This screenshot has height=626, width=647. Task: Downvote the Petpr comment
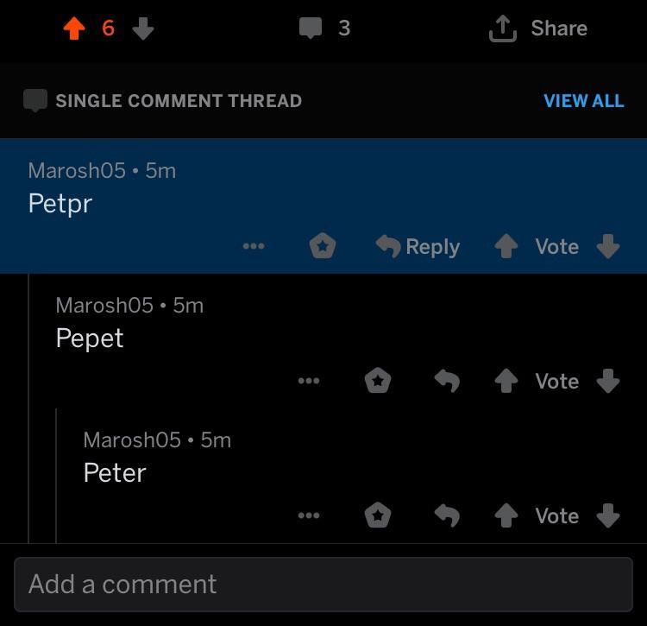[x=608, y=246]
